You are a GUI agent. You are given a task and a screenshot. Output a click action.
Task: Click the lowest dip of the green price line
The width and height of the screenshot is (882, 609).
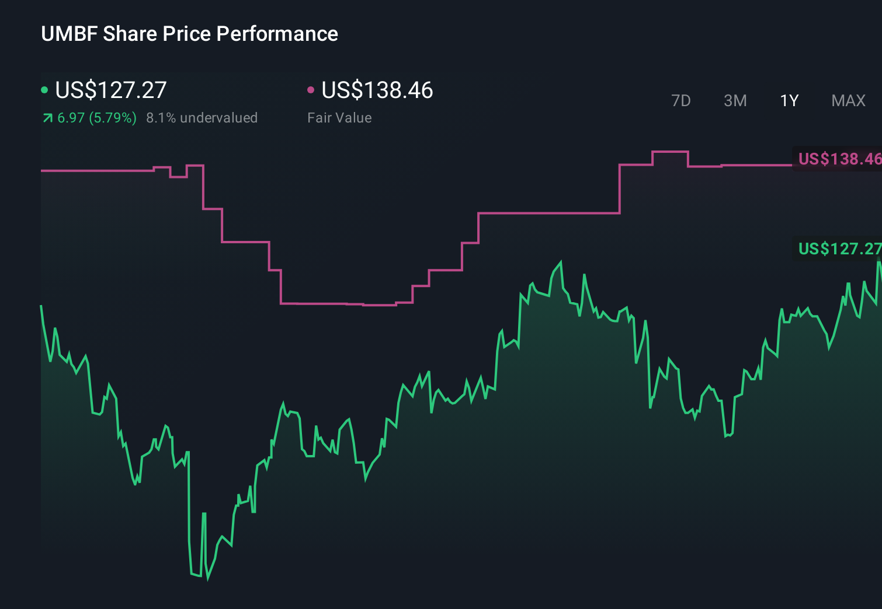pyautogui.click(x=209, y=580)
